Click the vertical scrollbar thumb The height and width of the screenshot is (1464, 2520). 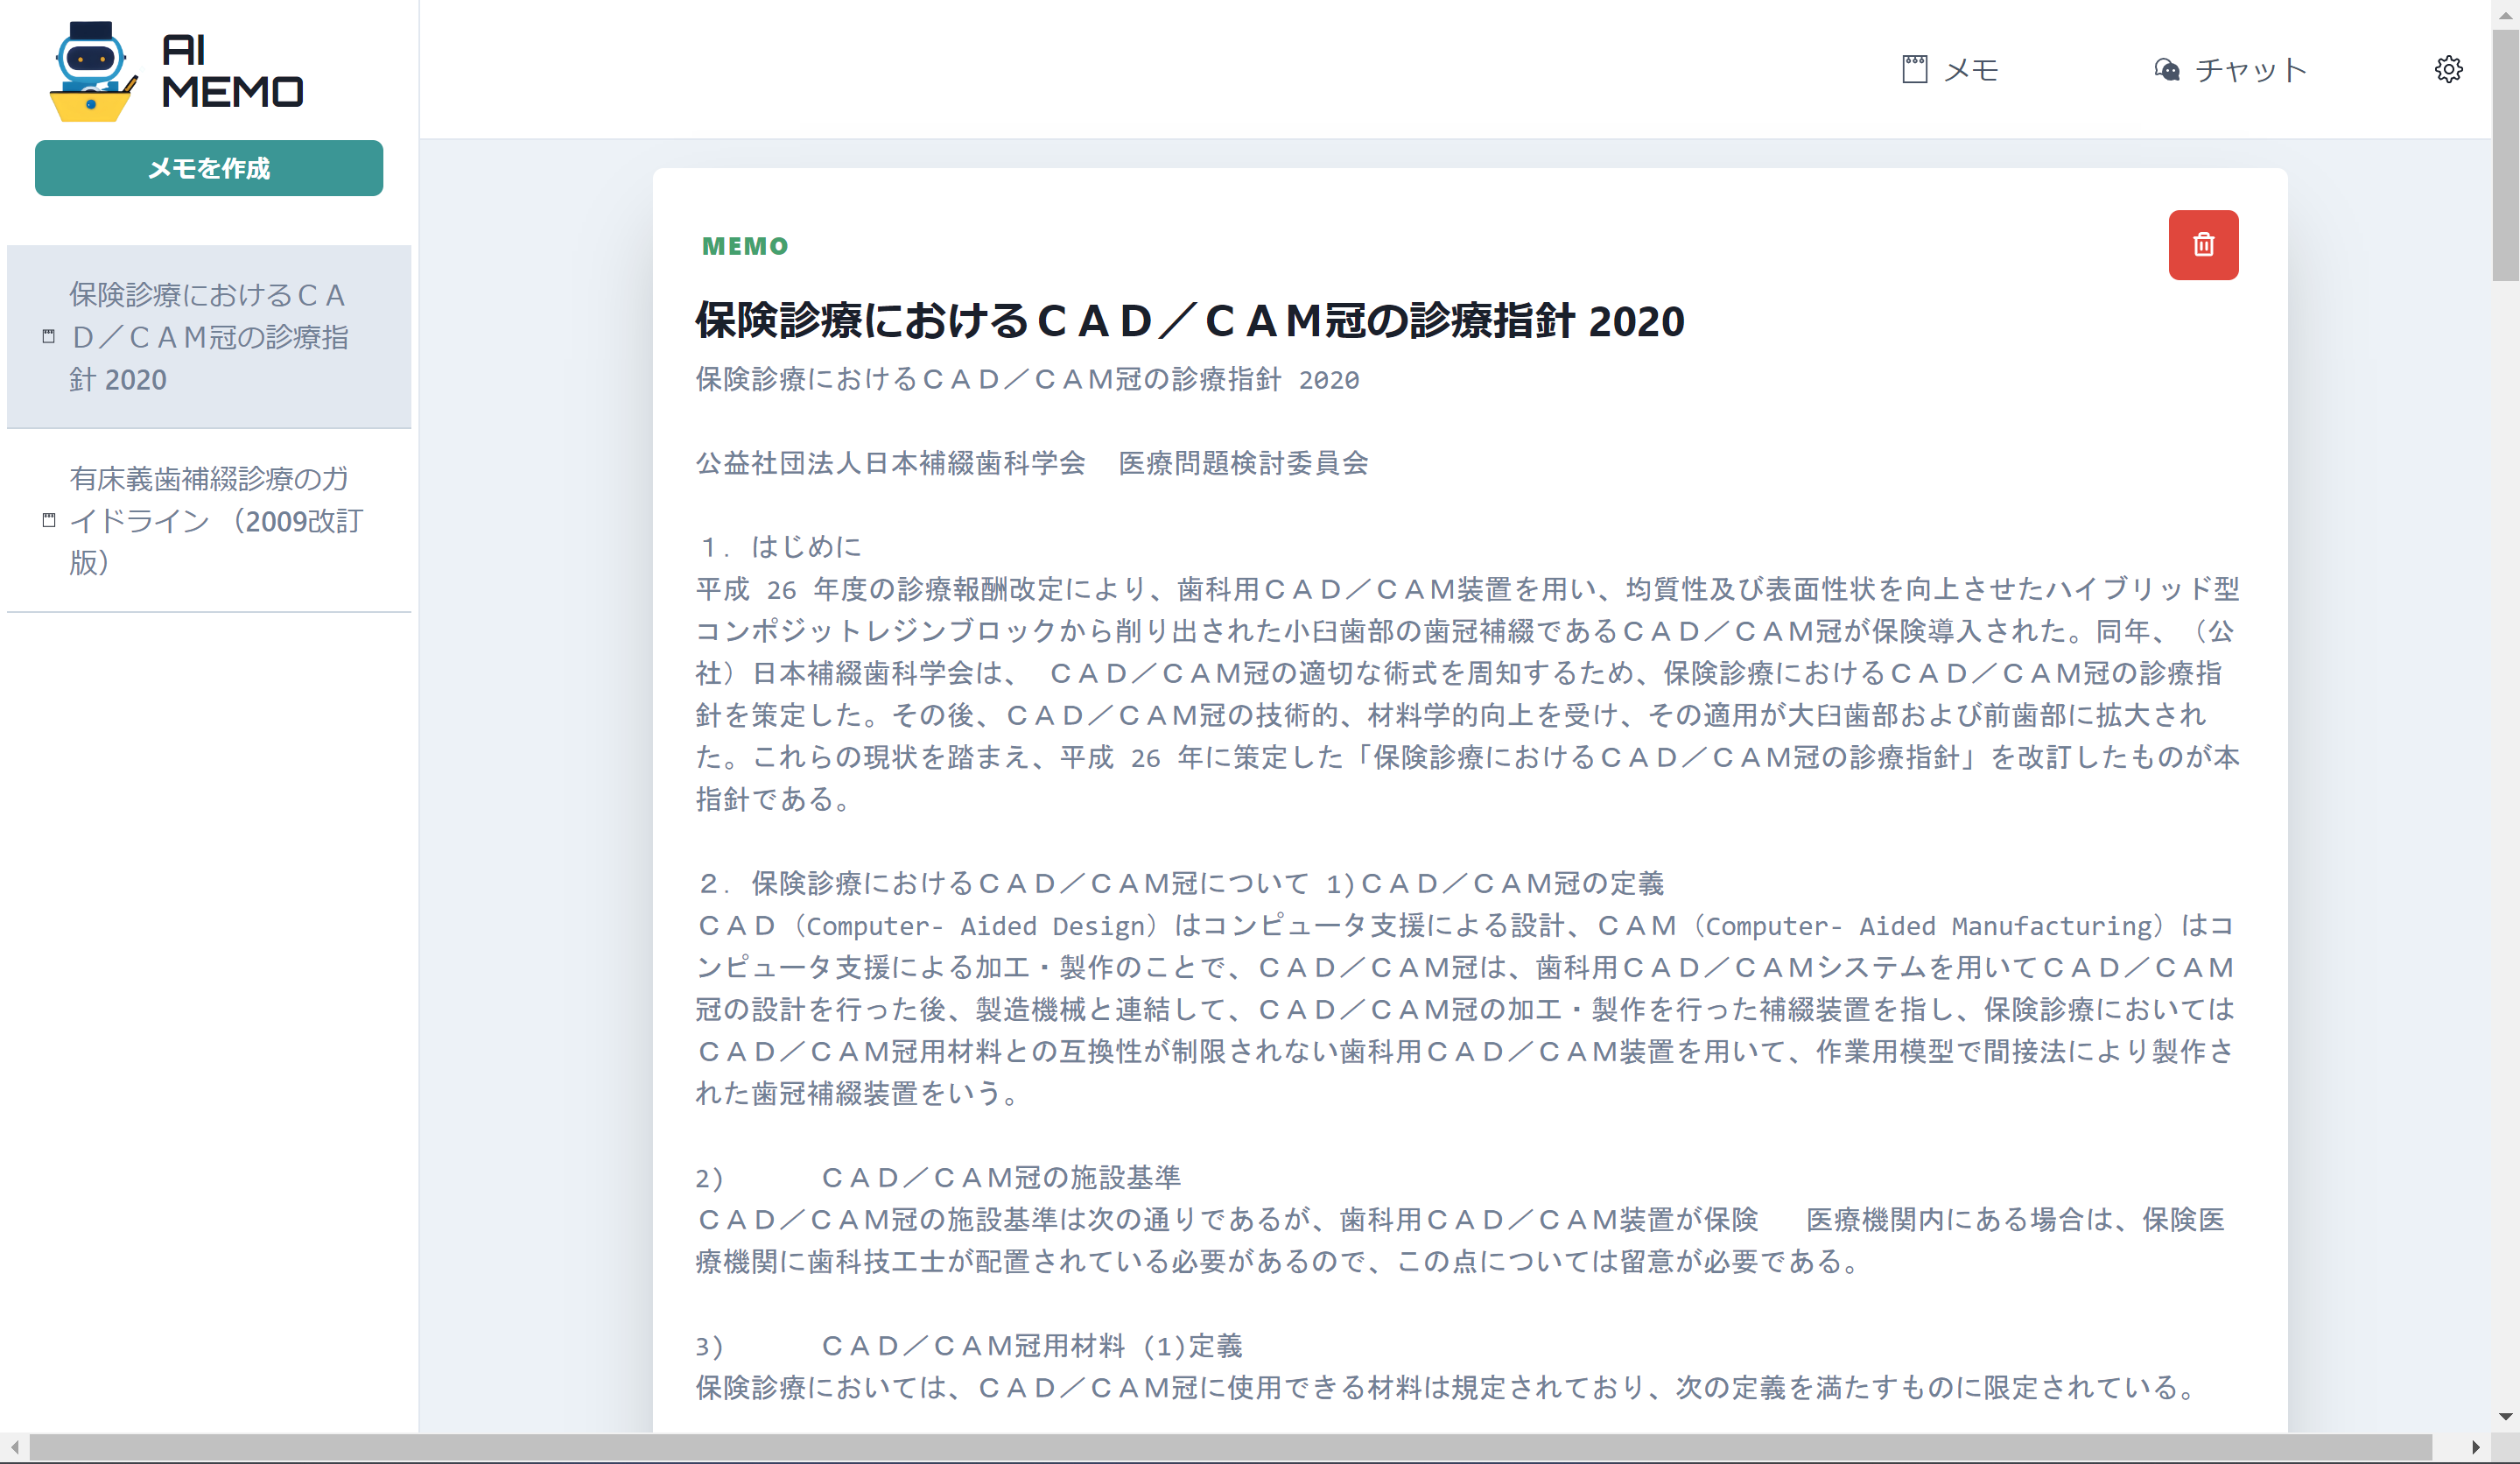pos(2505,155)
